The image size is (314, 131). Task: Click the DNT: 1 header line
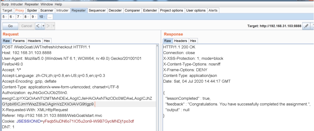(8, 127)
